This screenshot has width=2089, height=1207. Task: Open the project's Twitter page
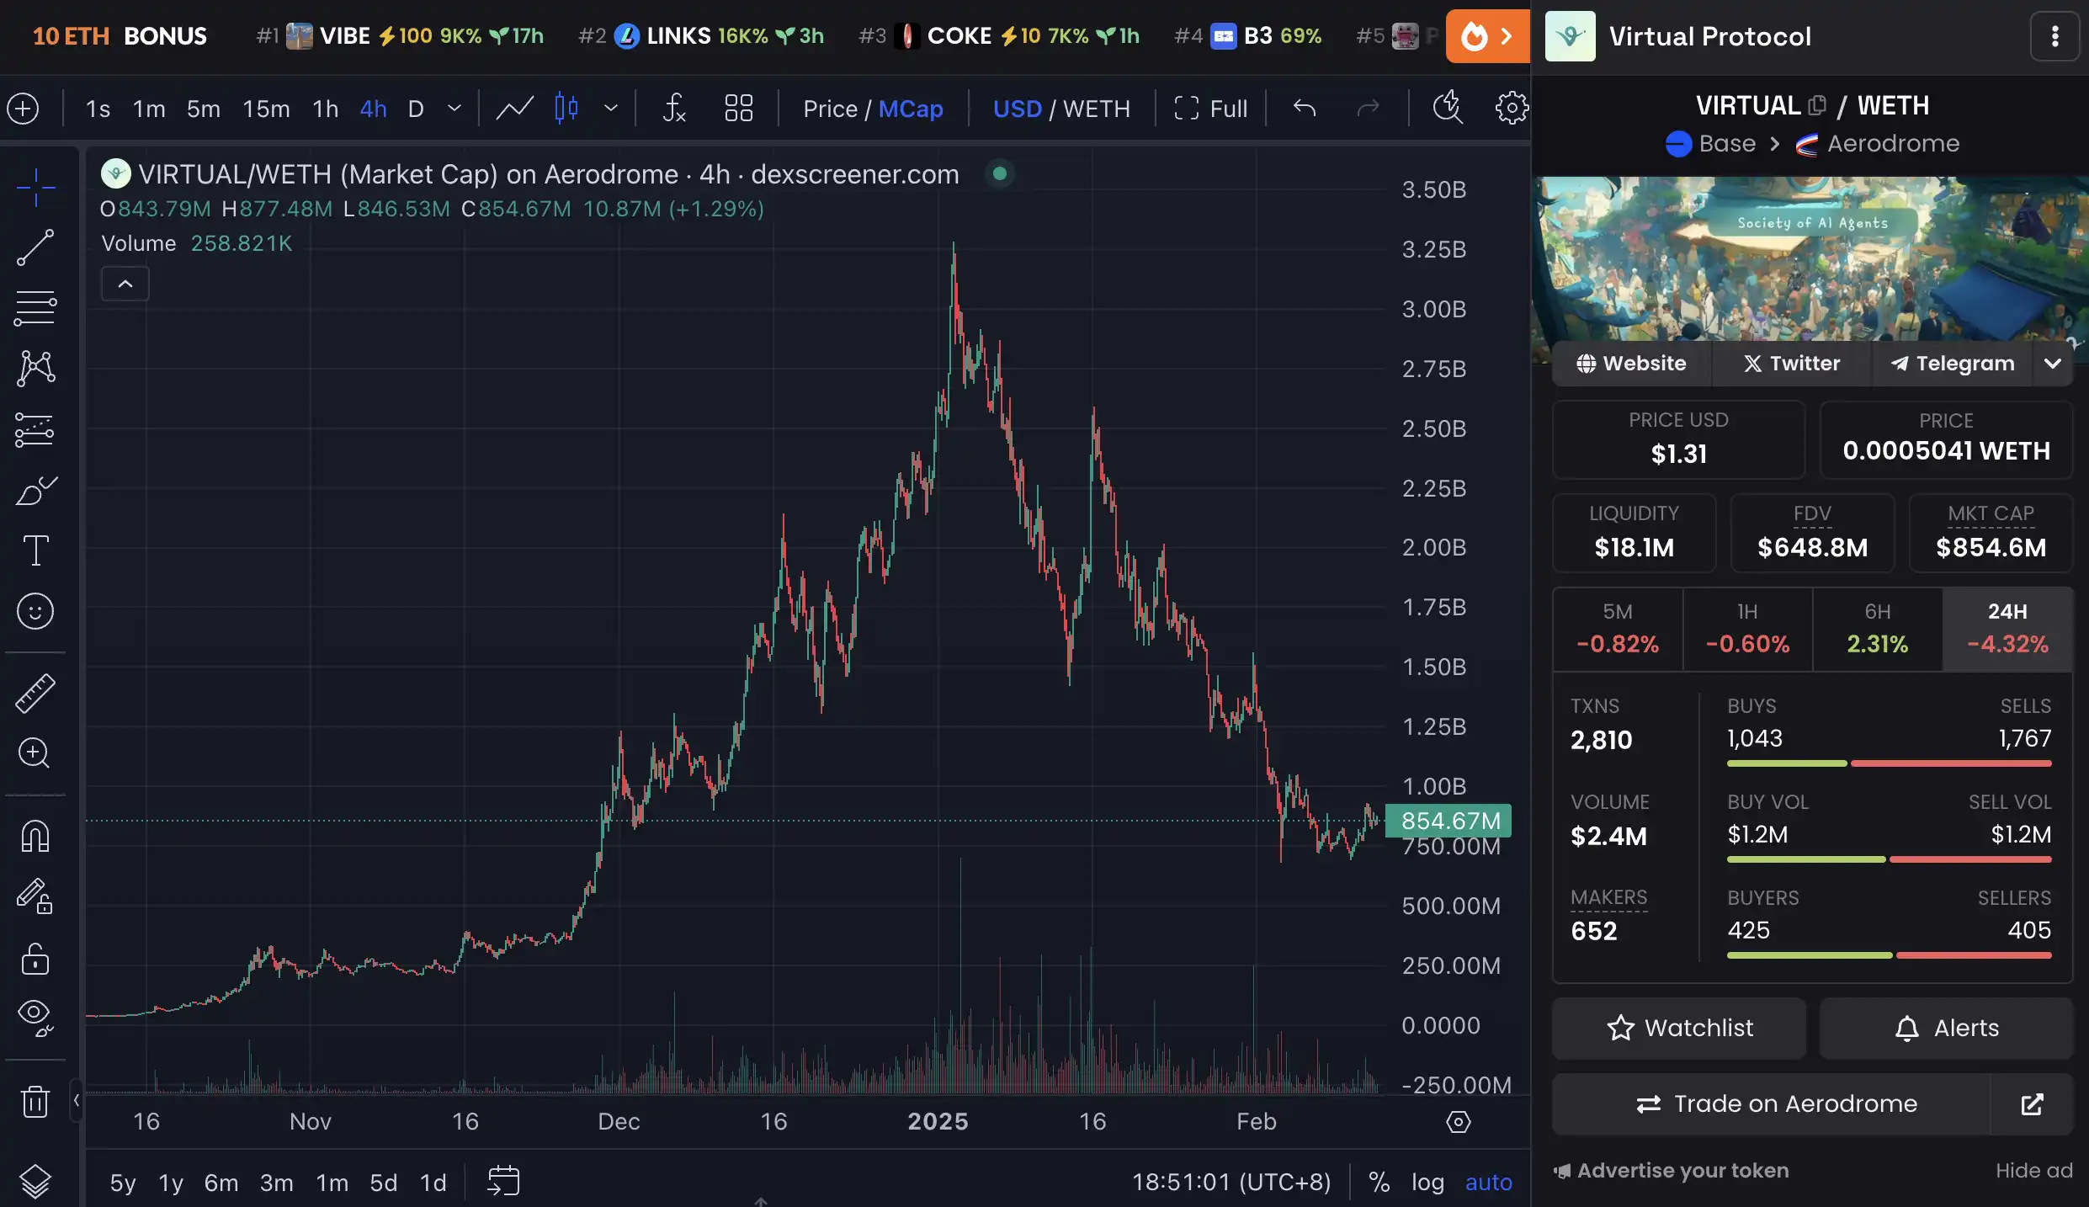click(1791, 363)
